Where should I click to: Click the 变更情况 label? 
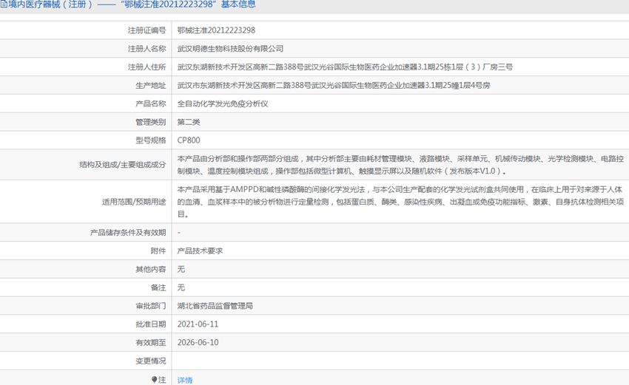pyautogui.click(x=151, y=361)
